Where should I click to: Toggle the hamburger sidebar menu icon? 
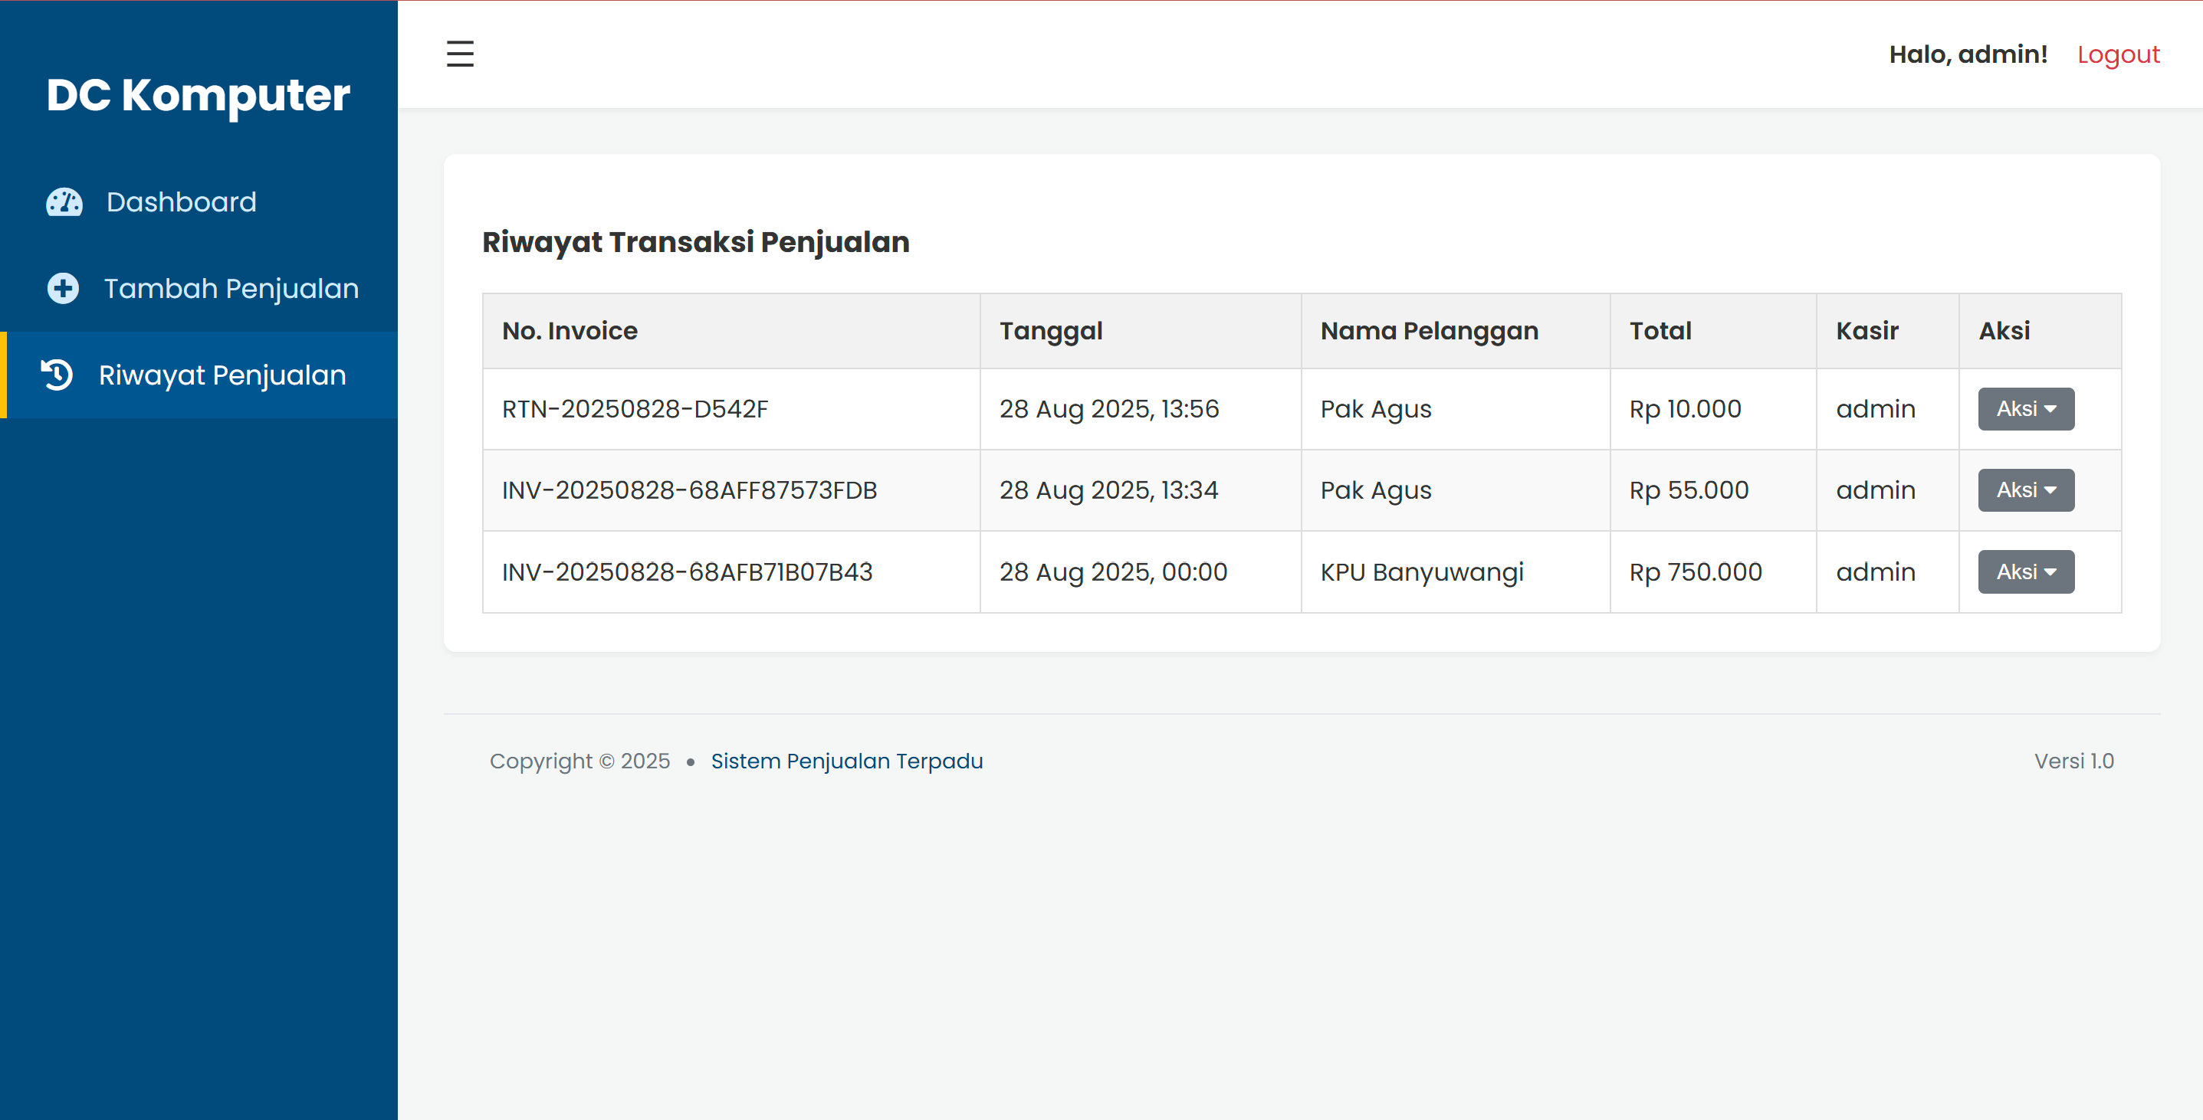460,54
